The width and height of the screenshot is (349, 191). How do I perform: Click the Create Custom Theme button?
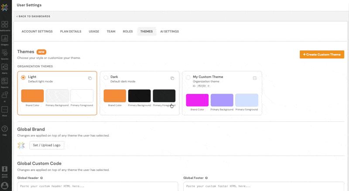(x=322, y=54)
